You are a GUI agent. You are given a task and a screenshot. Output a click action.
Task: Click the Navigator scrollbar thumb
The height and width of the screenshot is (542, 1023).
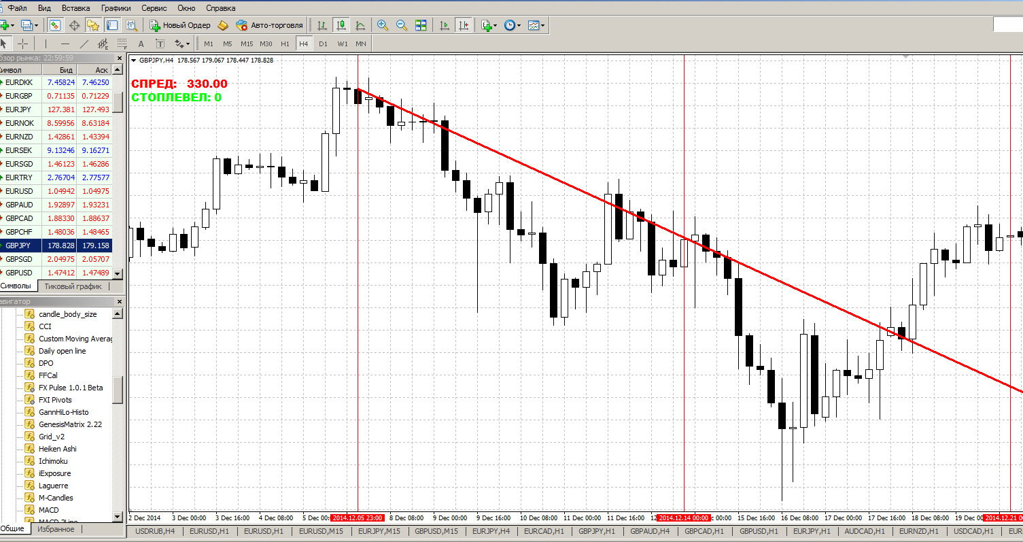pos(118,389)
